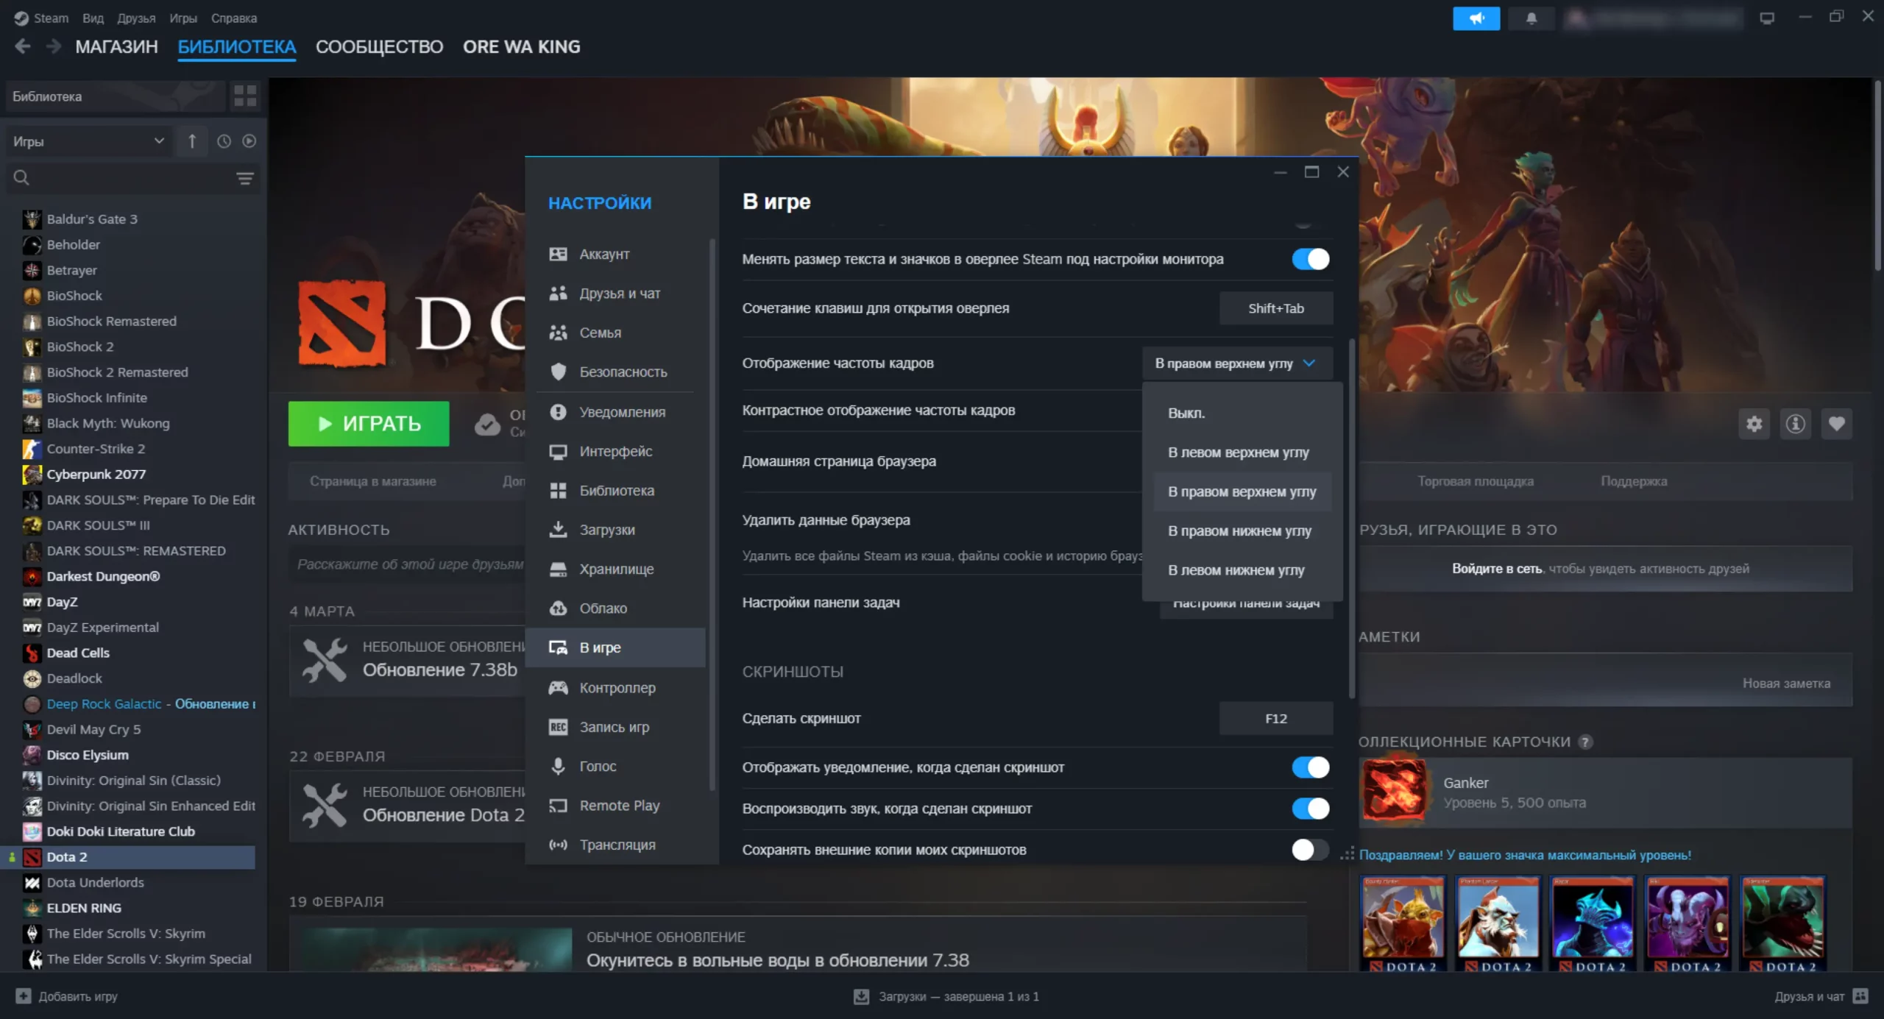The image size is (1884, 1019).
Task: Choose В левом нижнем углу option
Action: [1236, 570]
